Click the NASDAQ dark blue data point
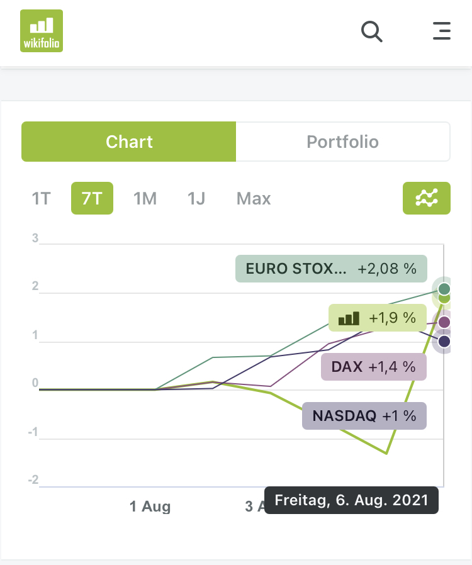The width and height of the screenshot is (472, 565). [444, 342]
